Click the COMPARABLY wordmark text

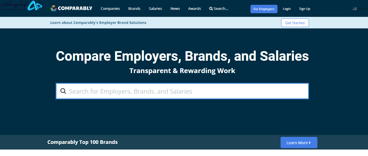(75, 8)
